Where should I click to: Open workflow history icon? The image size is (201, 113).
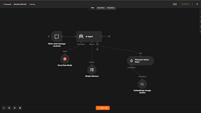[x=197, y=4]
